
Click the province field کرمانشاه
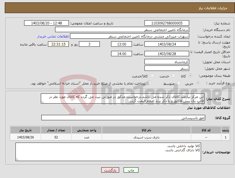(167, 62)
